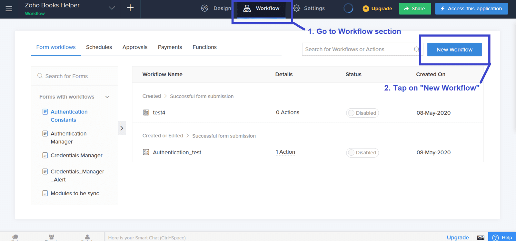The width and height of the screenshot is (516, 241).
Task: Select the Form workflows tab
Action: (56, 47)
